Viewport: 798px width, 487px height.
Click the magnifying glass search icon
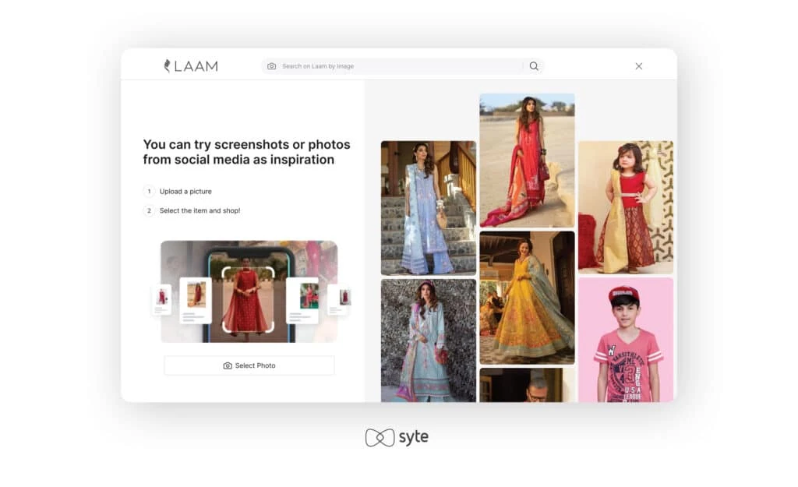pyautogui.click(x=534, y=66)
